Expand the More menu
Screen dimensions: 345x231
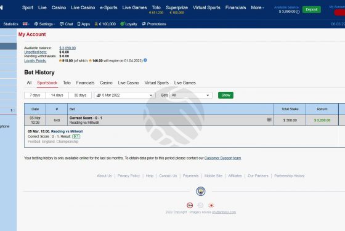(x=258, y=7)
